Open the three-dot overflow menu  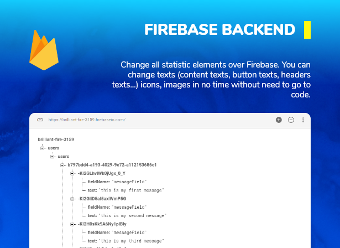[x=303, y=120]
